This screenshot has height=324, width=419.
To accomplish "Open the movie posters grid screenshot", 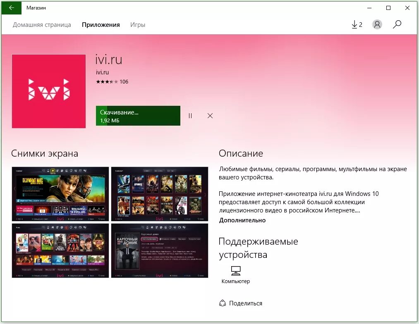I will point(160,194).
